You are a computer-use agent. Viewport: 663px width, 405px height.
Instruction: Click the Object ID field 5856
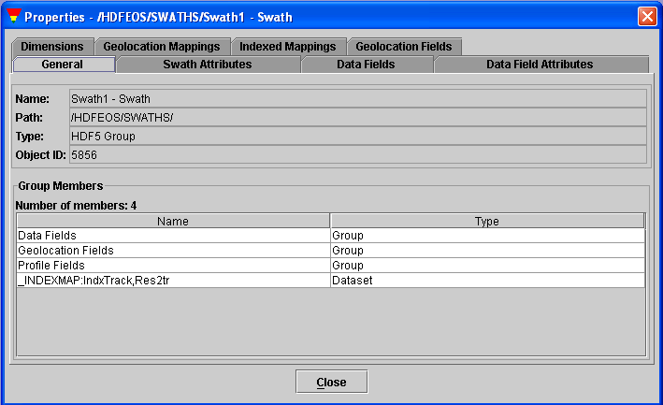click(x=357, y=154)
